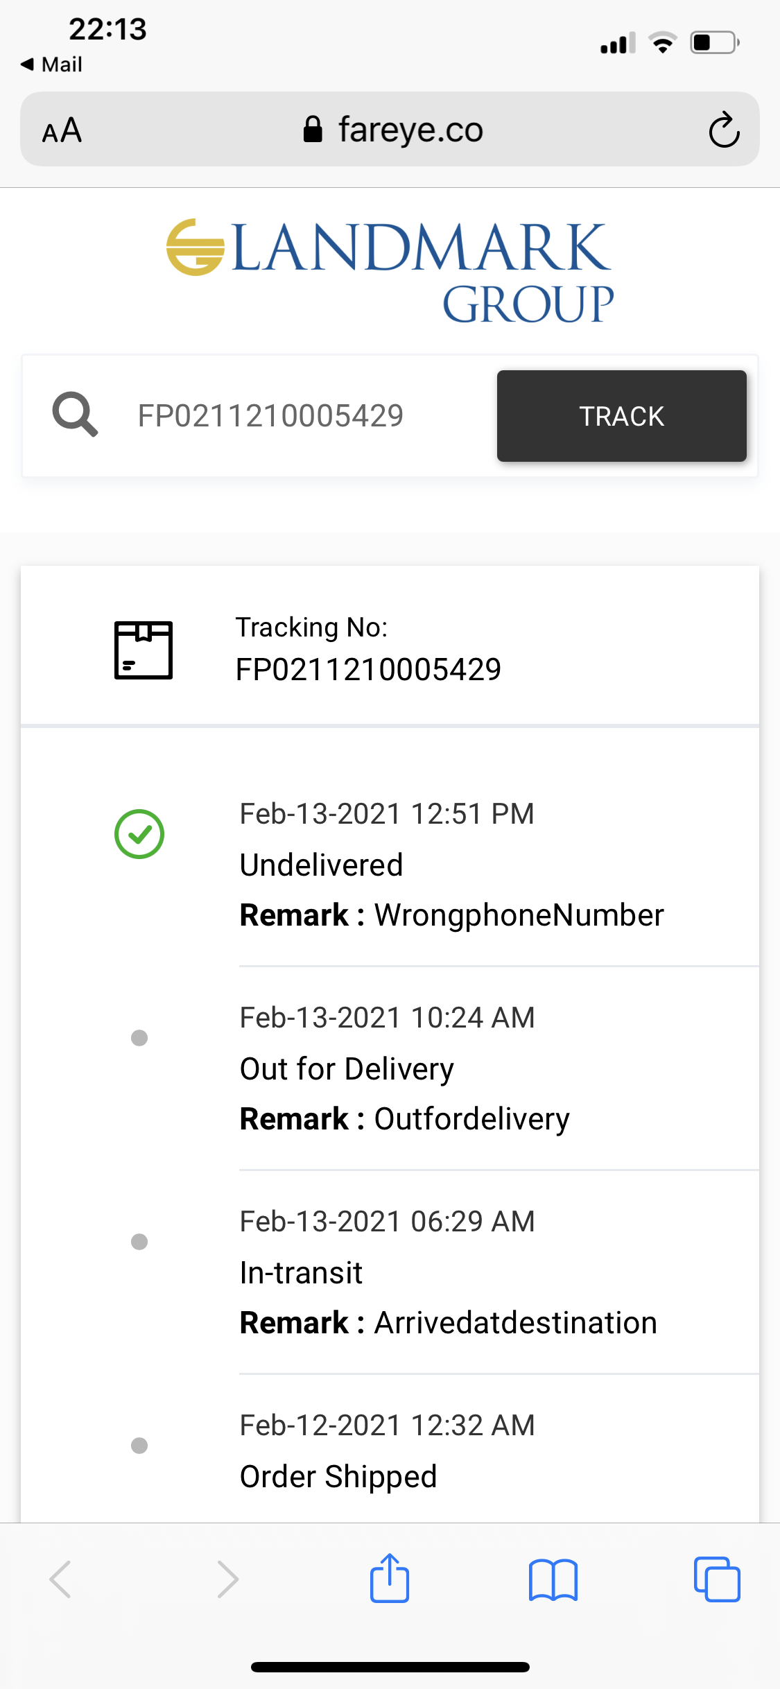Go forward with Safari forward chevron

[227, 1579]
